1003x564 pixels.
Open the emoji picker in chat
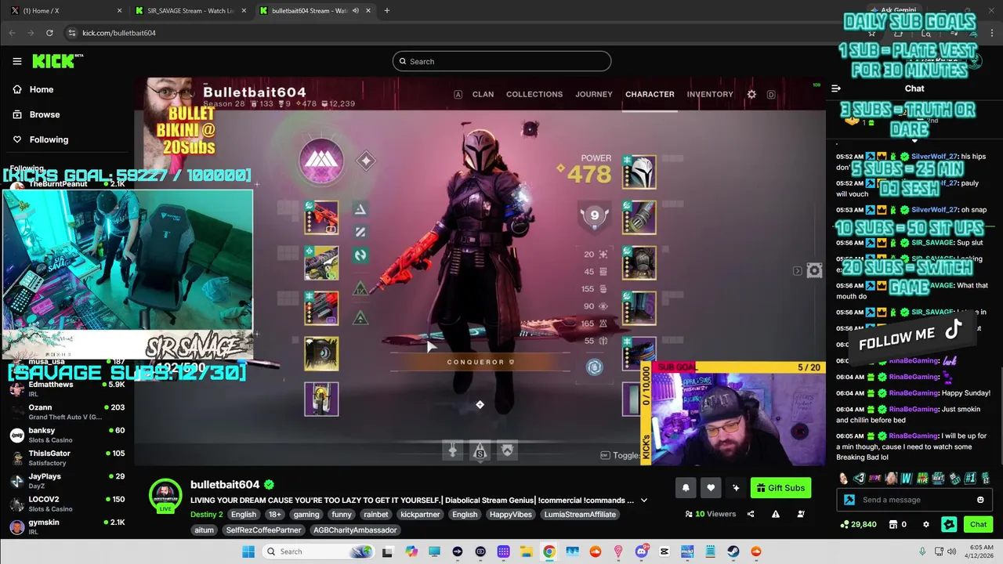tap(980, 500)
